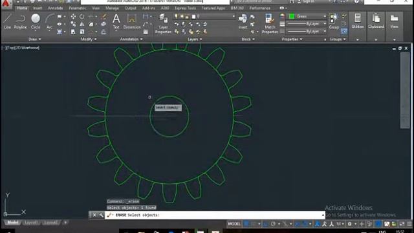Click the command line customize wrench icon
The width and height of the screenshot is (414, 233).
point(101,215)
